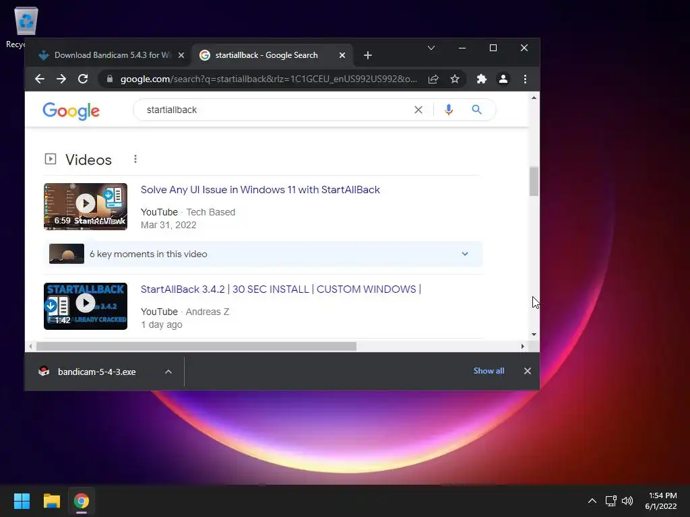The image size is (690, 517).
Task: Play the 1:42 StartAllBack video thumbnail
Action: [x=86, y=306]
